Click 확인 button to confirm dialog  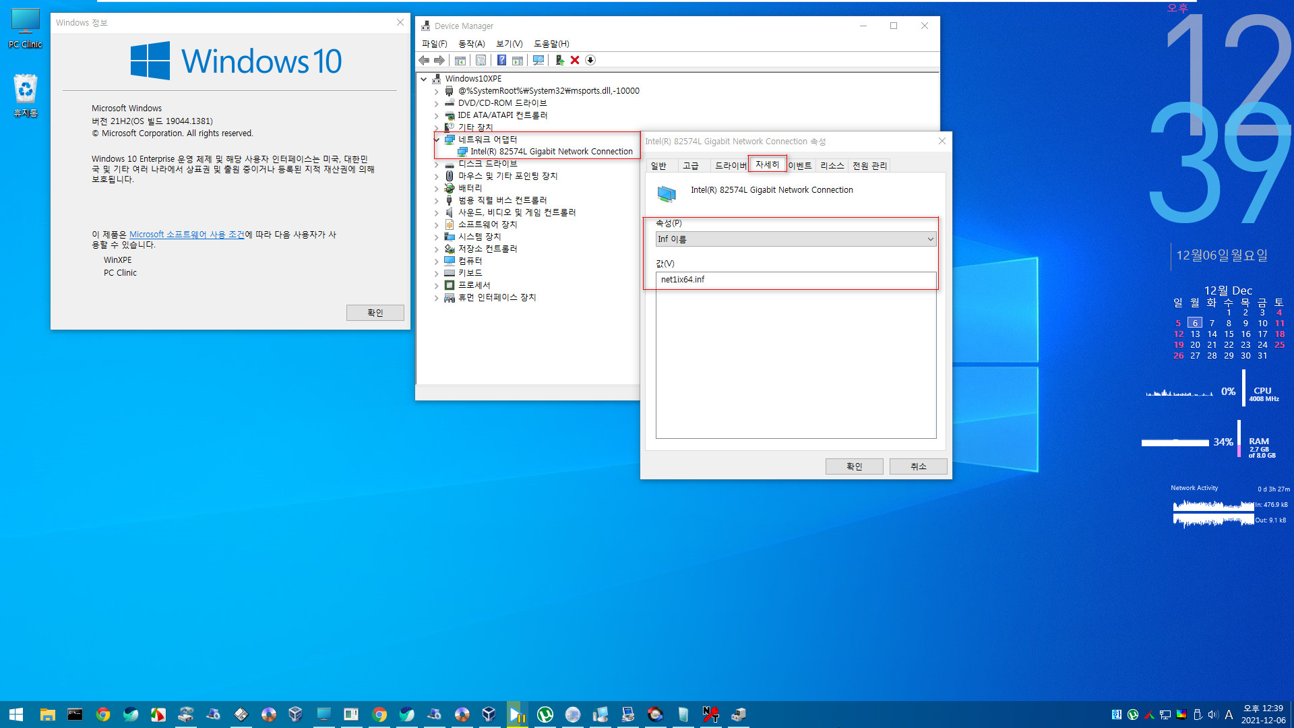coord(853,466)
